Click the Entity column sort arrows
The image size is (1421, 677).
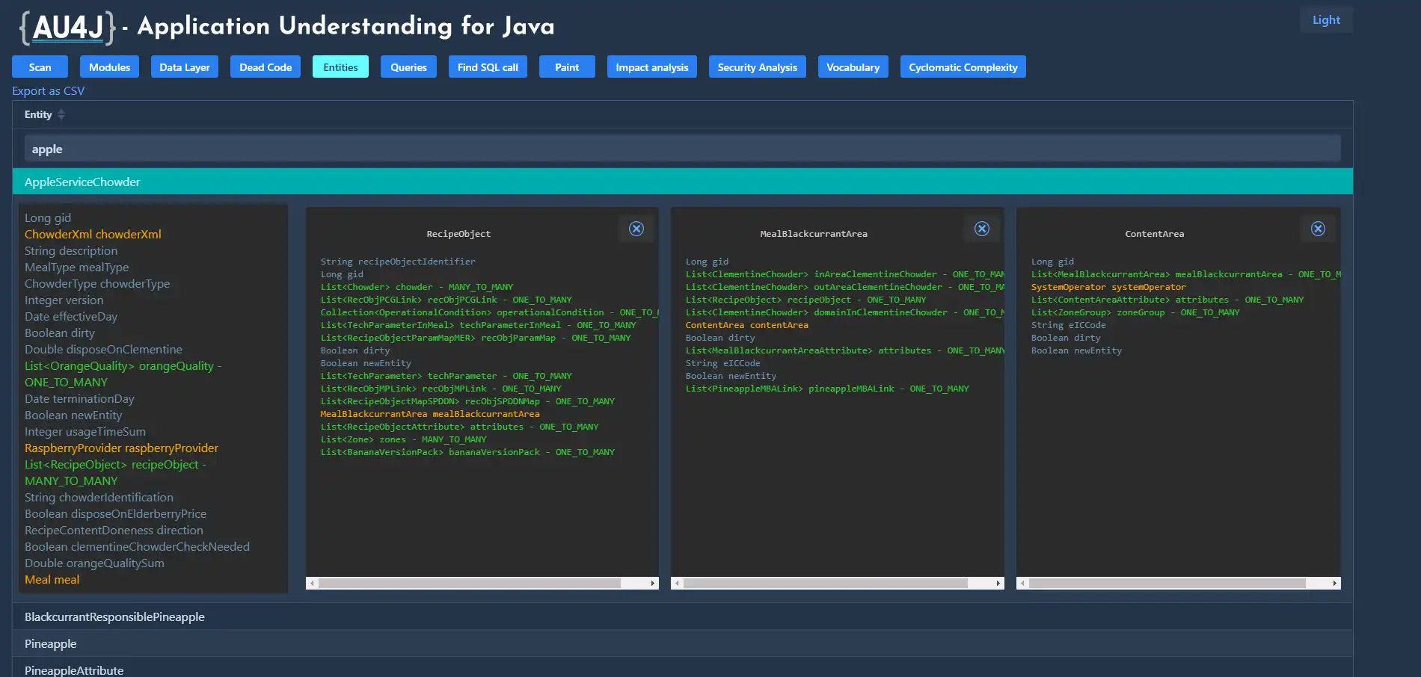(x=61, y=114)
